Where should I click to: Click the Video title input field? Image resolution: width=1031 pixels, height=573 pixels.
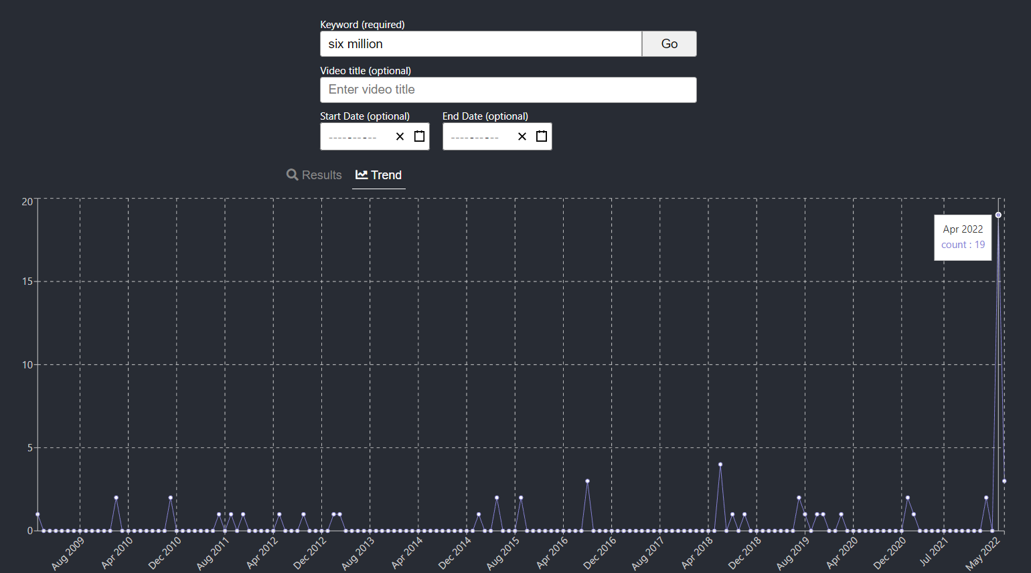point(508,90)
